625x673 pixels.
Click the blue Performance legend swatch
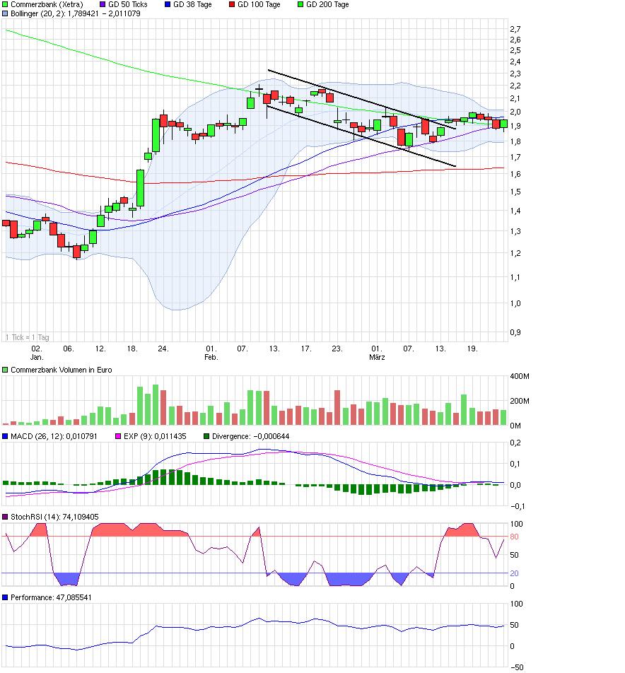5,597
